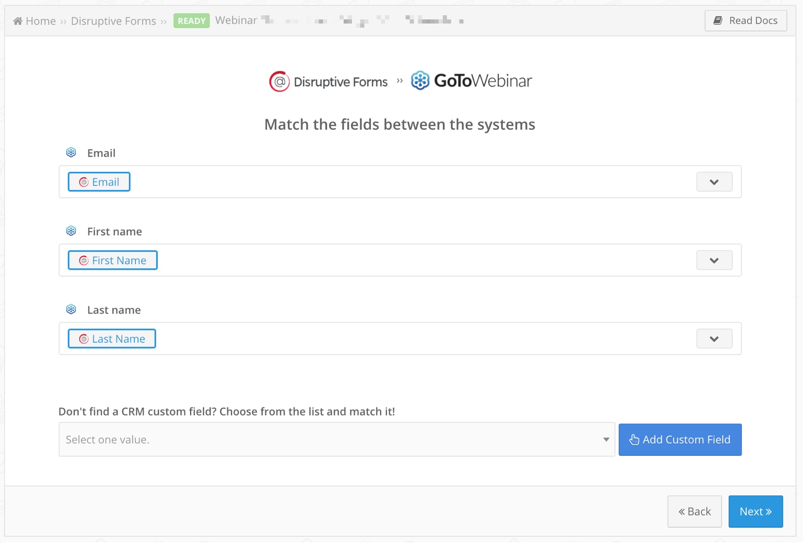Click the Disruptive Forms logo icon
803x543 pixels.
point(279,82)
